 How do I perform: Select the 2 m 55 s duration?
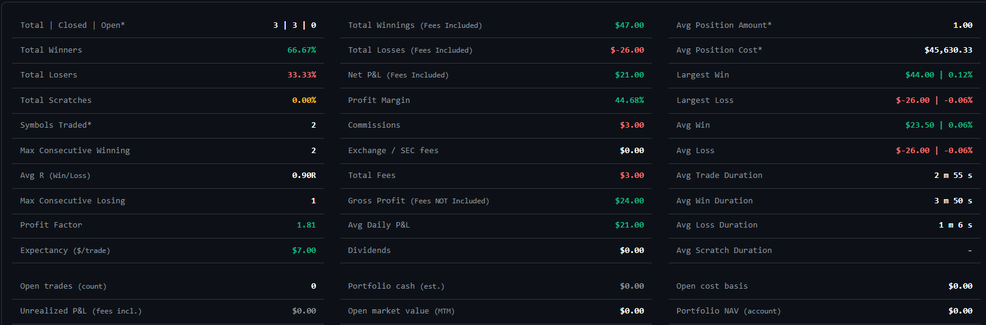(953, 176)
